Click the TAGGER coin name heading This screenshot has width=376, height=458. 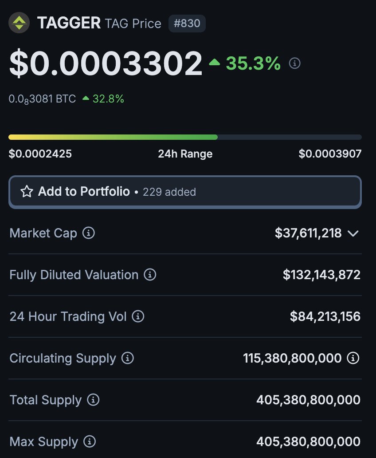tap(69, 23)
